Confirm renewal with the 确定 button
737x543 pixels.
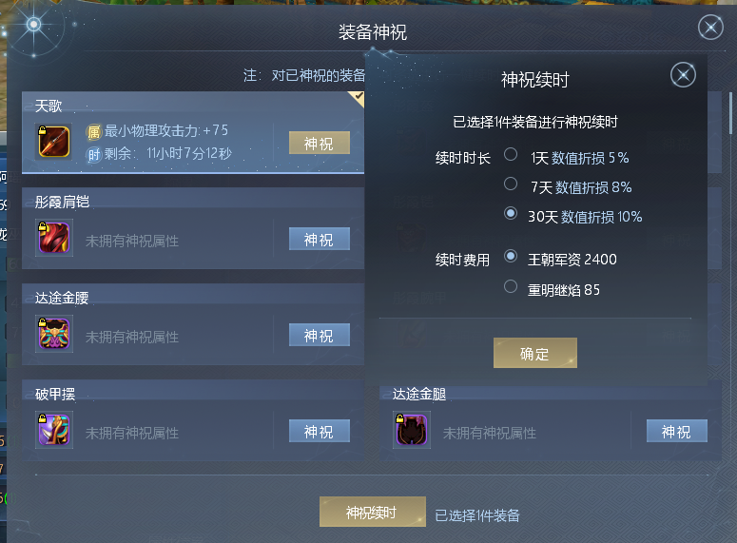[x=534, y=353]
